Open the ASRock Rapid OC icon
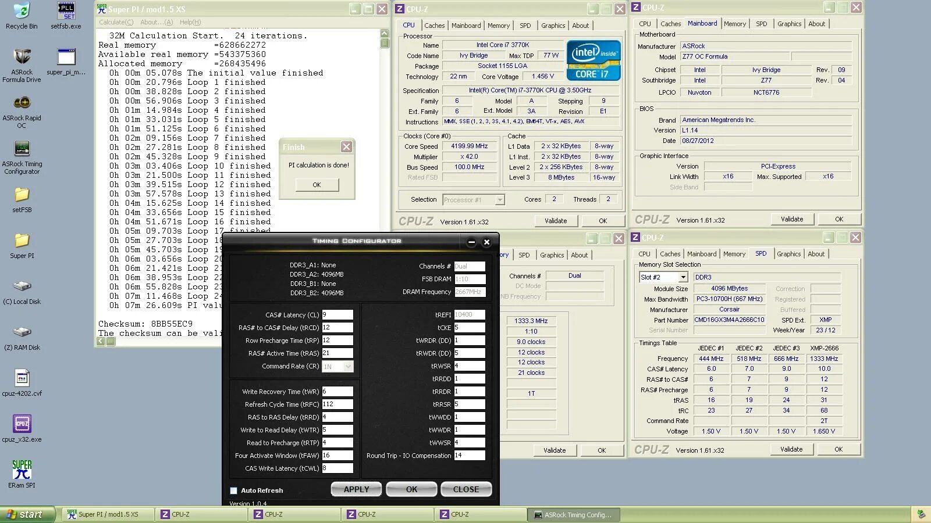Screen dimensions: 931x523 (22, 102)
